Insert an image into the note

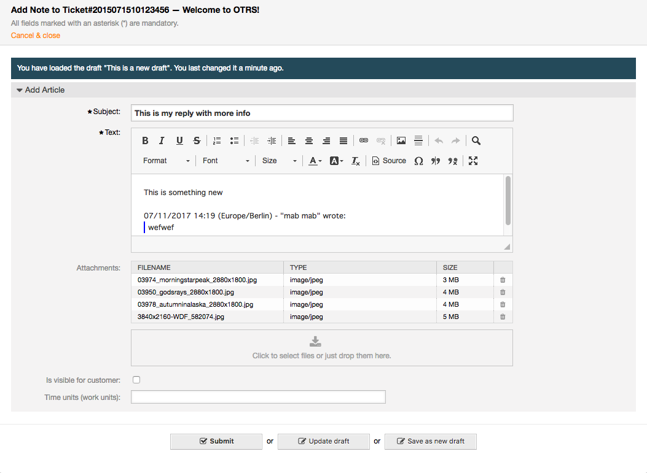(x=401, y=140)
